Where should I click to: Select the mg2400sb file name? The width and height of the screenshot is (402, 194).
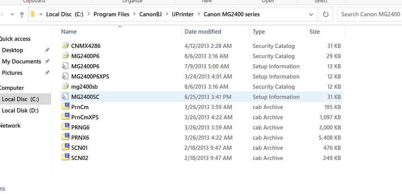85,87
